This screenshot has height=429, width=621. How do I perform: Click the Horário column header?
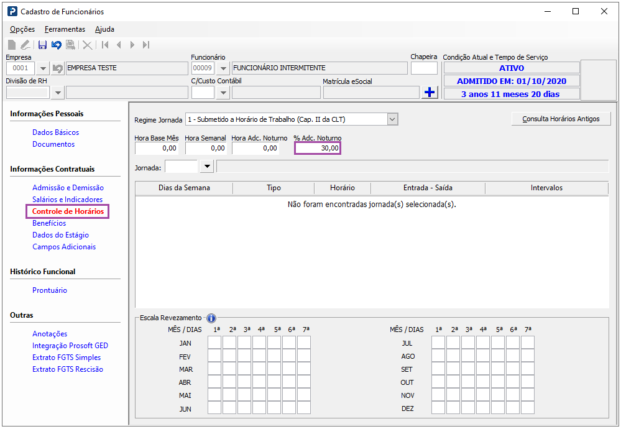(x=343, y=188)
